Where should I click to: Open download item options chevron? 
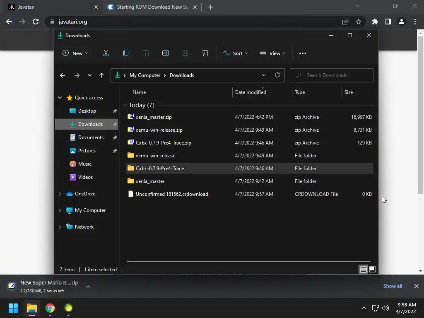point(88,287)
